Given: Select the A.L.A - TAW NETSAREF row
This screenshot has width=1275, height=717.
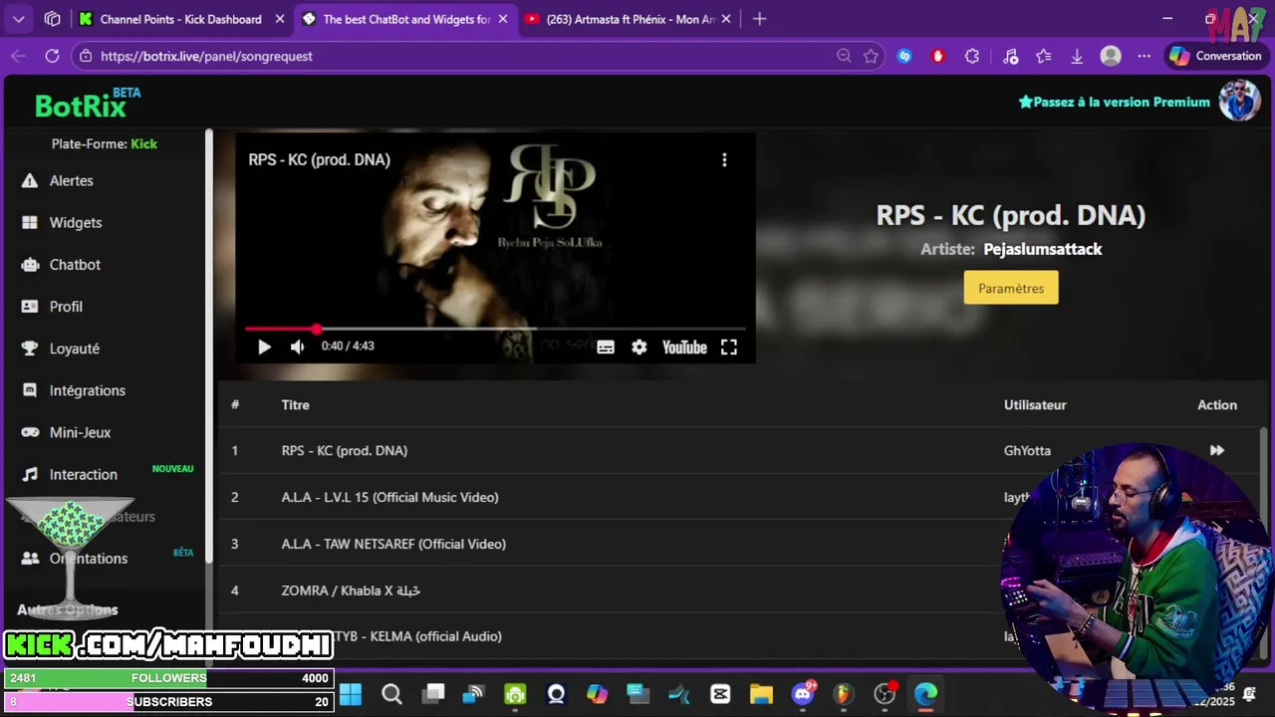Looking at the screenshot, I should tap(739, 544).
